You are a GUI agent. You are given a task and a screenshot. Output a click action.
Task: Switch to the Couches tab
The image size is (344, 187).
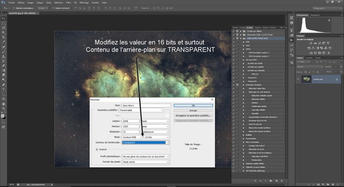(x=309, y=58)
